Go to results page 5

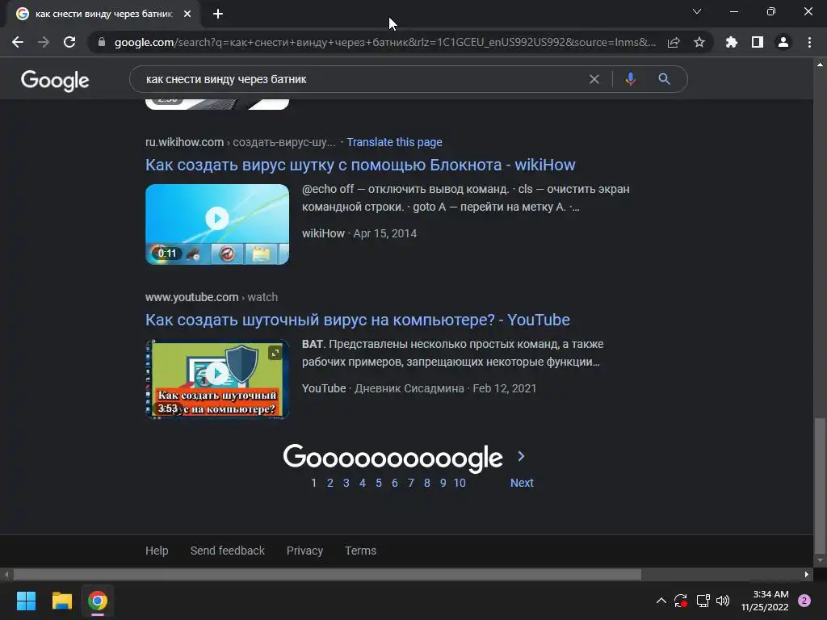[379, 483]
